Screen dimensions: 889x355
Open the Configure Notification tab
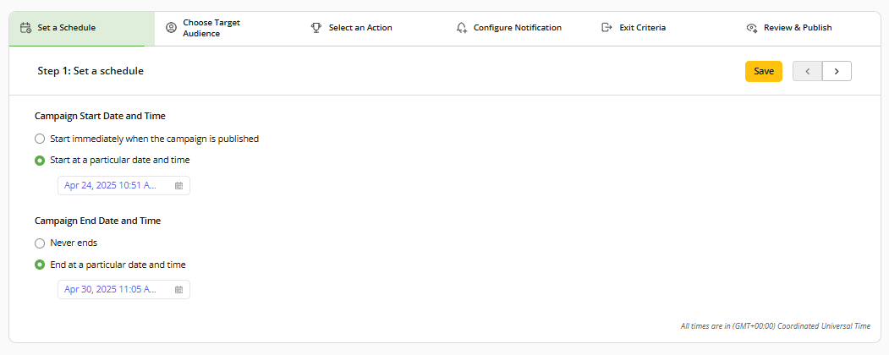click(x=517, y=28)
